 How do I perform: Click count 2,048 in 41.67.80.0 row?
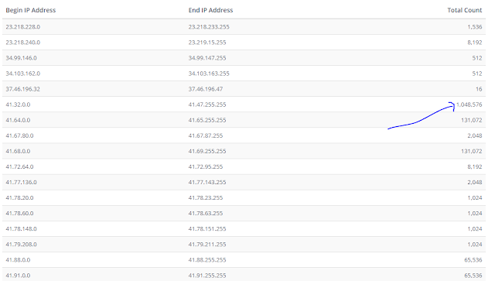tap(474, 135)
